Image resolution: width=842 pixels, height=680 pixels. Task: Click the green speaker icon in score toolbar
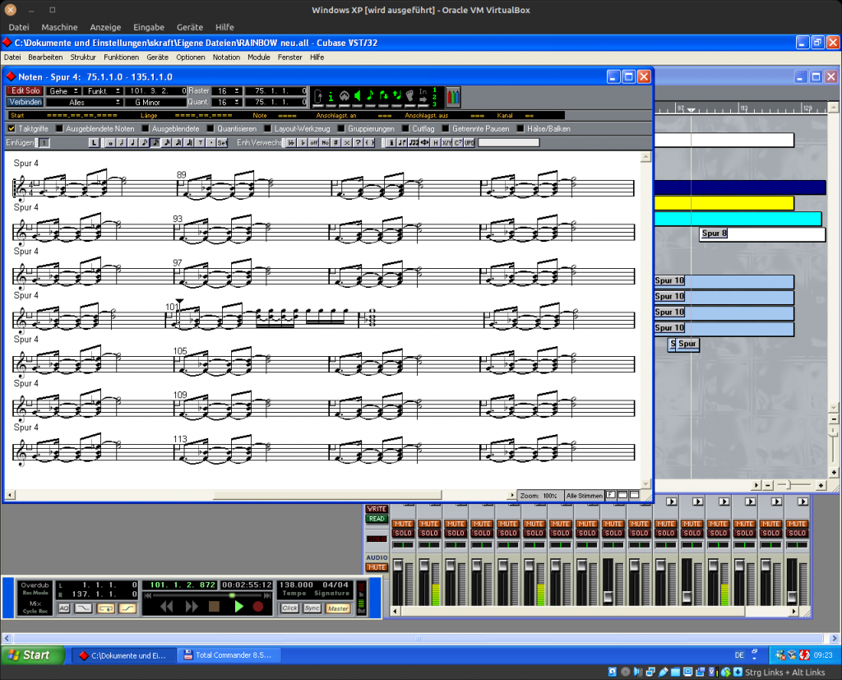click(x=358, y=96)
